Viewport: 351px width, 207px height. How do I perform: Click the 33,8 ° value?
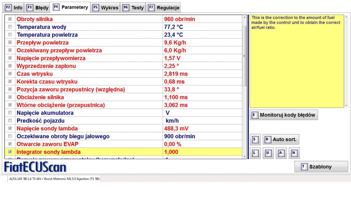pyautogui.click(x=172, y=89)
